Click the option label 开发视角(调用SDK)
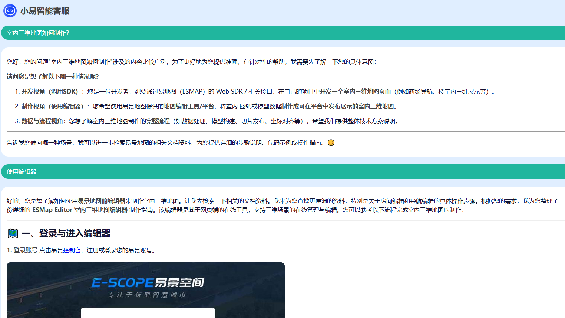 coord(50,92)
